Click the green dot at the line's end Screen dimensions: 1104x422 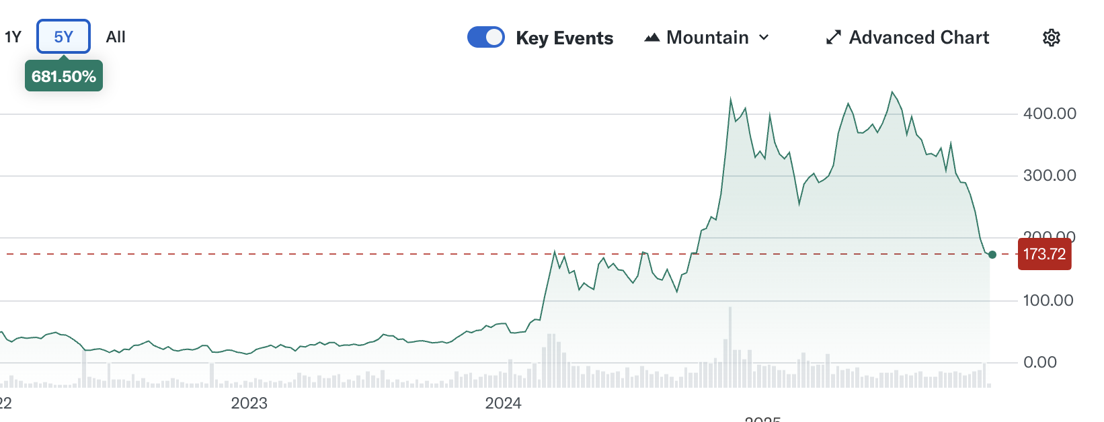click(992, 255)
